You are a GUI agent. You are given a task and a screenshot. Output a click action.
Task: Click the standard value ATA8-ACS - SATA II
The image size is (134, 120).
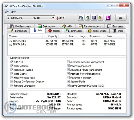click(x=108, y=94)
